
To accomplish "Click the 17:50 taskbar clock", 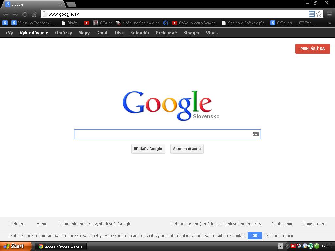I will pyautogui.click(x=326, y=246).
